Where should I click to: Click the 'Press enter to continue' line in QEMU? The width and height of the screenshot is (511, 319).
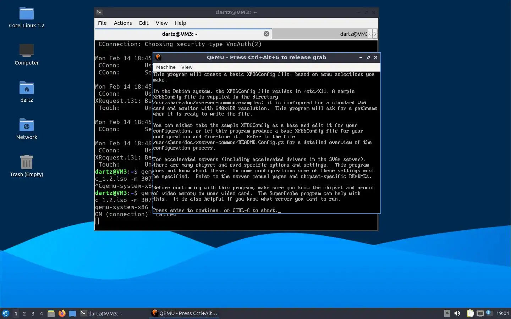217,210
